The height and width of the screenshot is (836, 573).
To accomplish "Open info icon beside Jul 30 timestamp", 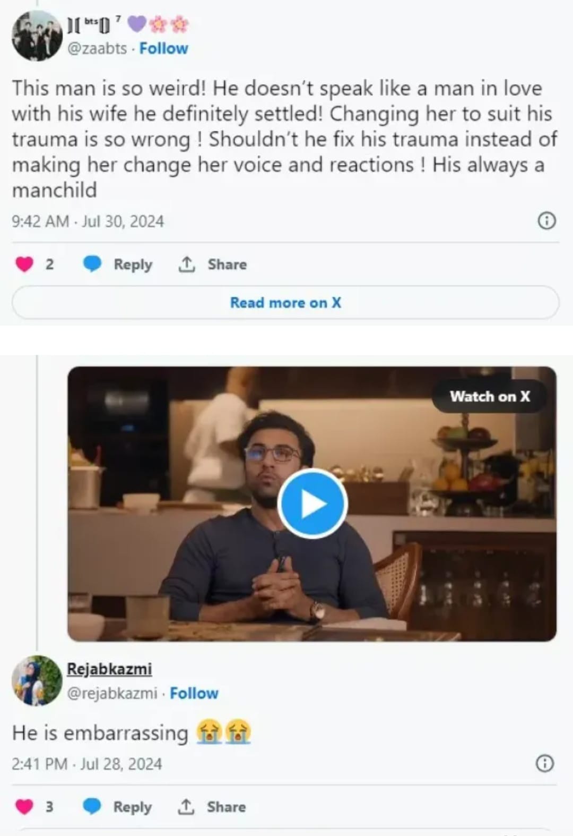I will click(547, 220).
